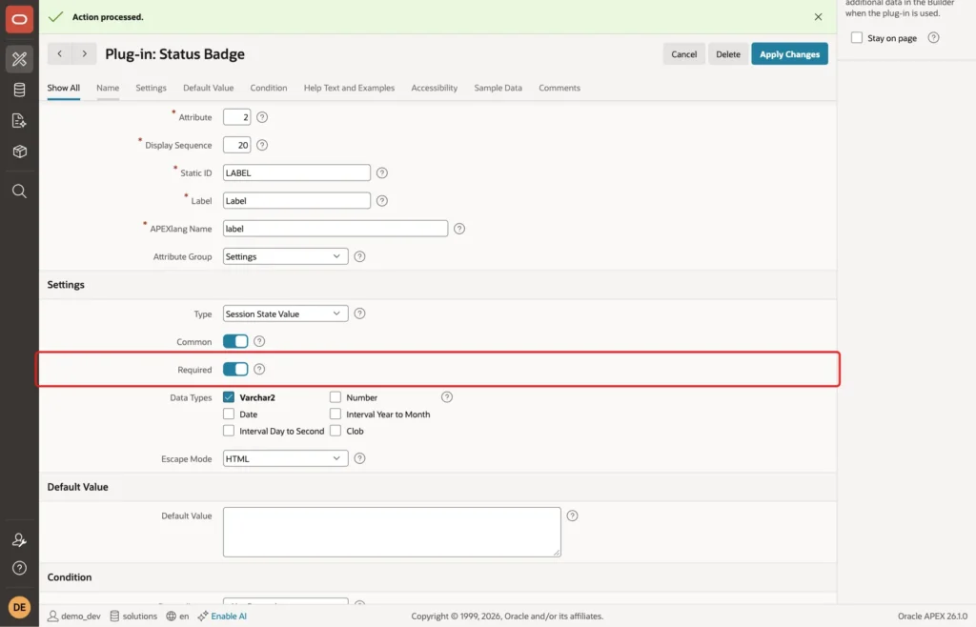Switch to Accessibility tab
Image resolution: width=976 pixels, height=627 pixels.
(x=435, y=88)
